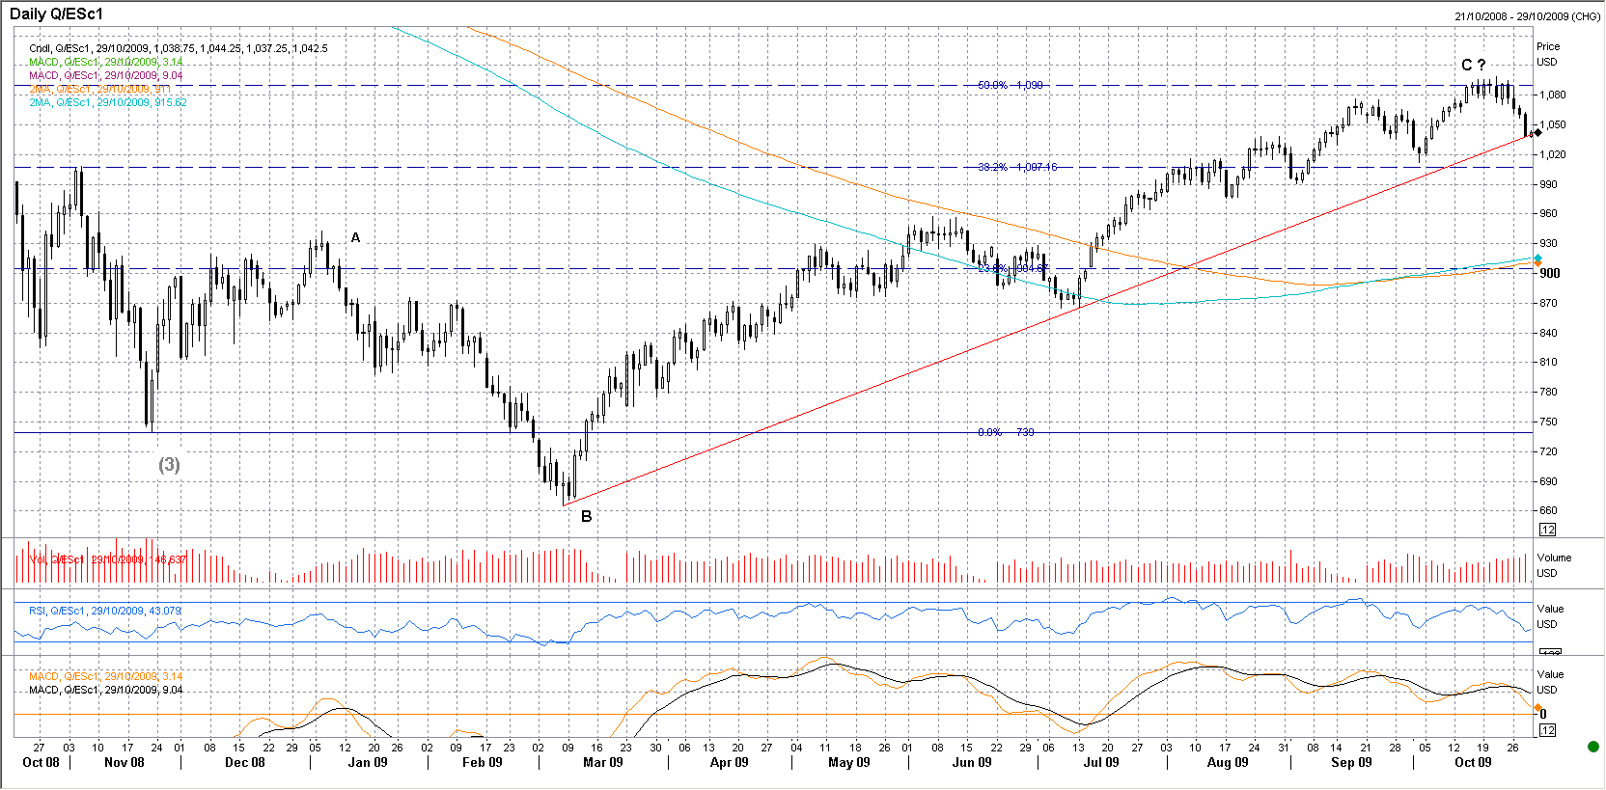Jump to Jul 09 on the time axis

[x=1101, y=762]
